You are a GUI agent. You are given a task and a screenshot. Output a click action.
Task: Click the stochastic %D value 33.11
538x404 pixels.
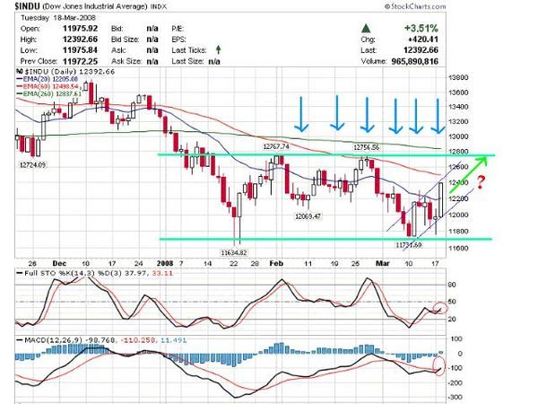(x=163, y=274)
